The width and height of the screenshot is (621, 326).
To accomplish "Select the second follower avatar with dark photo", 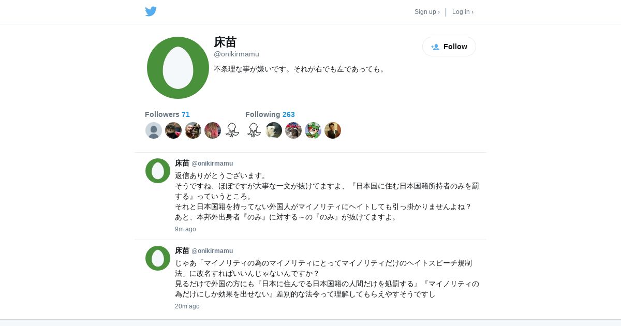I will pos(173,130).
